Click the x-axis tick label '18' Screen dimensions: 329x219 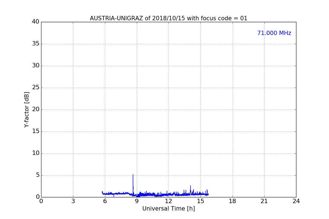232,201
